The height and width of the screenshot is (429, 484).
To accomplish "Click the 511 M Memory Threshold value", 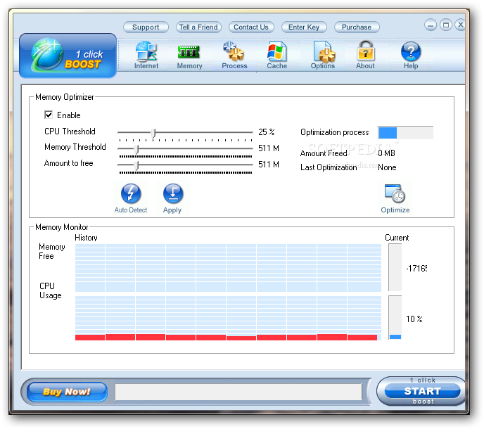I will [269, 148].
